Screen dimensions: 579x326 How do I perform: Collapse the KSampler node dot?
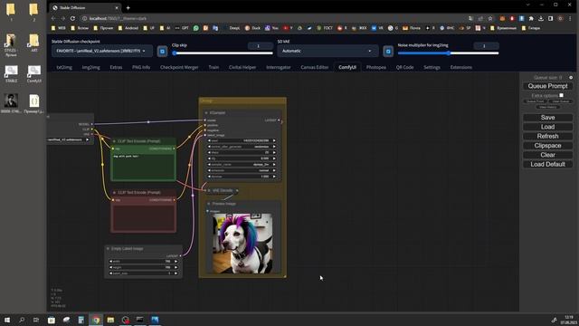pyautogui.click(x=206, y=112)
